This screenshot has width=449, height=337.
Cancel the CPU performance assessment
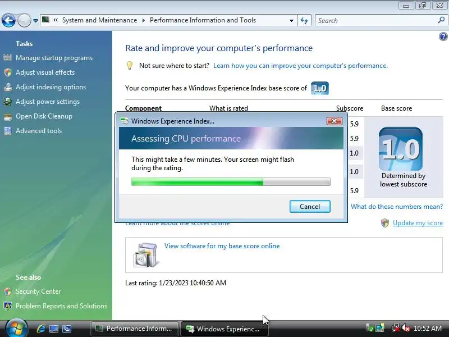coord(310,207)
